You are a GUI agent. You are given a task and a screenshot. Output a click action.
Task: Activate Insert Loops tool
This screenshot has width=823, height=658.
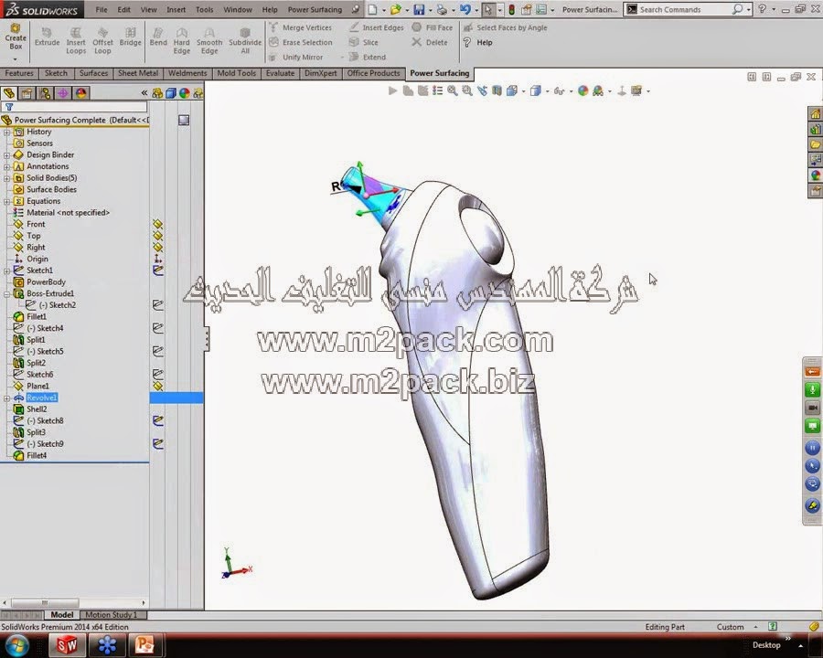[76, 41]
